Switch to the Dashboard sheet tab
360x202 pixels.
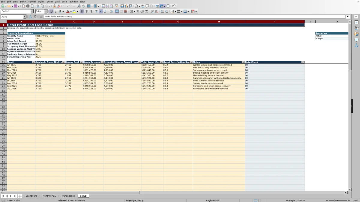(x=31, y=196)
